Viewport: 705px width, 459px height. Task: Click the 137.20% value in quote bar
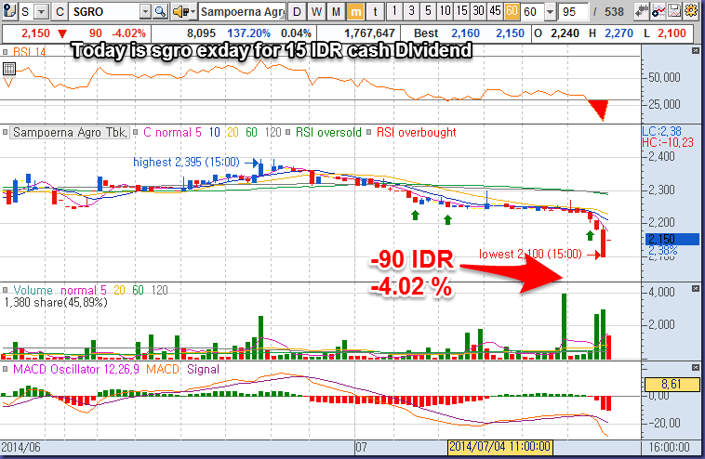pos(248,33)
